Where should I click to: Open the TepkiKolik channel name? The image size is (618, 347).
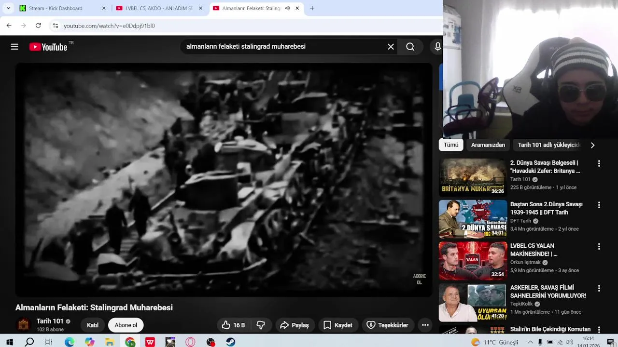(521, 304)
